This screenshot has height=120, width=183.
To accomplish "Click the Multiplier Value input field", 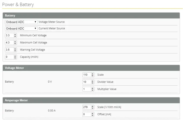I will click(86, 89).
